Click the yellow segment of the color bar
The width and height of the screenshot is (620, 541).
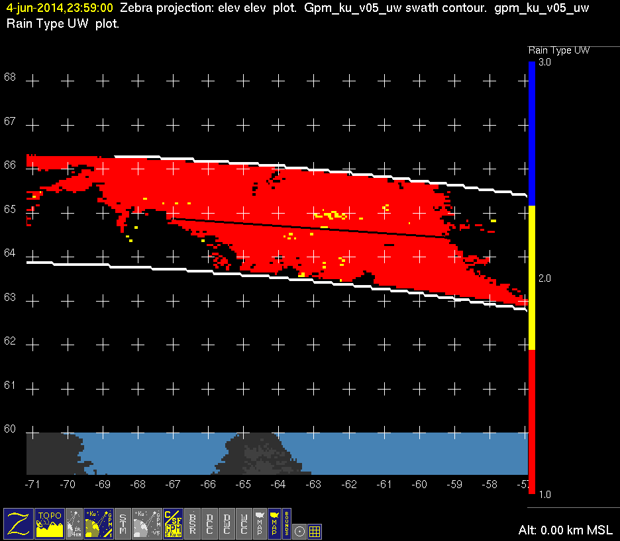pos(532,278)
